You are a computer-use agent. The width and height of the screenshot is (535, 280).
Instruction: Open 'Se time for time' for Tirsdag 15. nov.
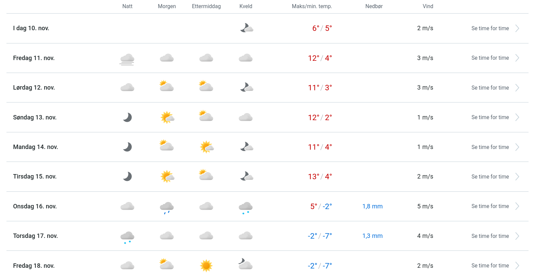(x=490, y=177)
